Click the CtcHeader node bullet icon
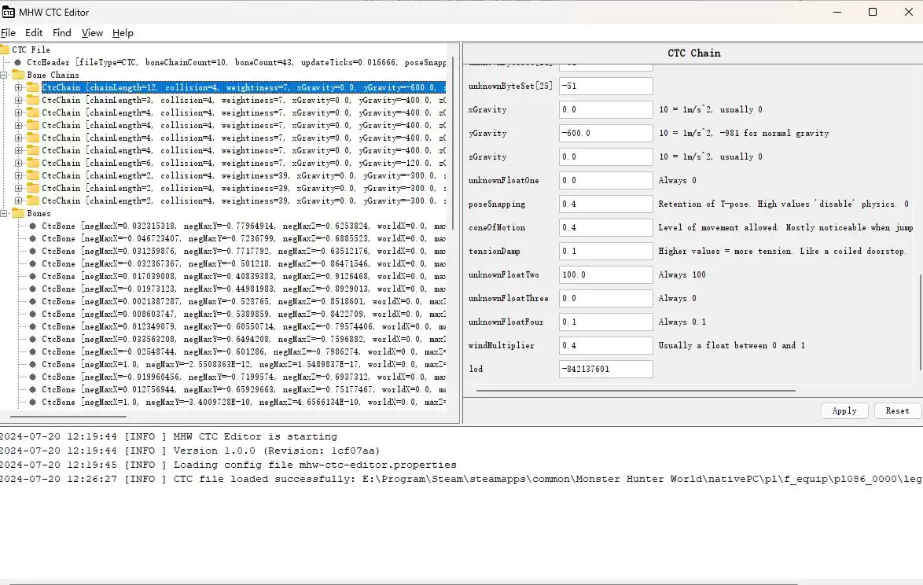This screenshot has width=923, height=585. tap(17, 62)
